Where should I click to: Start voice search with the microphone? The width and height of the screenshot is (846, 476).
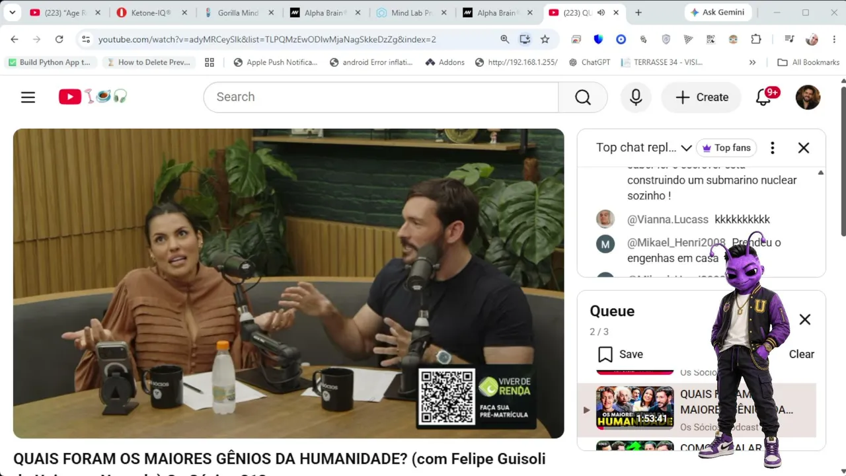pos(636,97)
